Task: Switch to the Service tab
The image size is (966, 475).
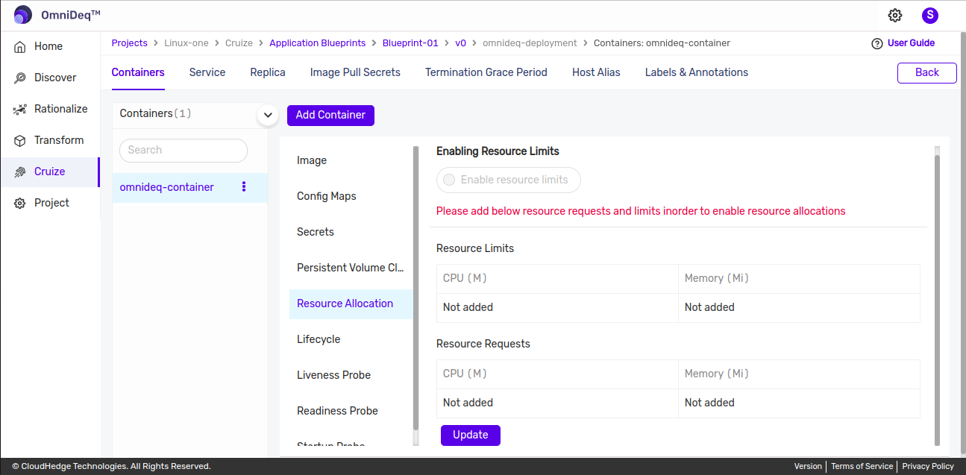Action: pos(207,72)
